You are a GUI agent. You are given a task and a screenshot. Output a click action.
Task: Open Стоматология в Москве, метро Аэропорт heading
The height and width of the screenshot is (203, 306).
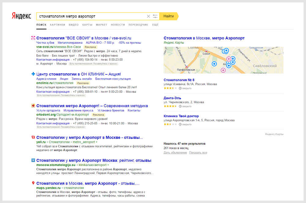point(204,38)
